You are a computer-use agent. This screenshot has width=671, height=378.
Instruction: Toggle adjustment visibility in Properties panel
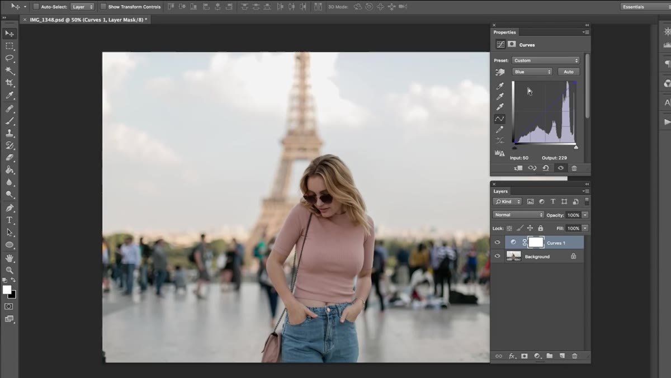pyautogui.click(x=560, y=168)
